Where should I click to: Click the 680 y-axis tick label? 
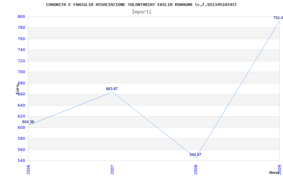21,83
